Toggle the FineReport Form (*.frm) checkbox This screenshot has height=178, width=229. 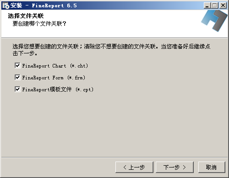pyautogui.click(x=17, y=78)
